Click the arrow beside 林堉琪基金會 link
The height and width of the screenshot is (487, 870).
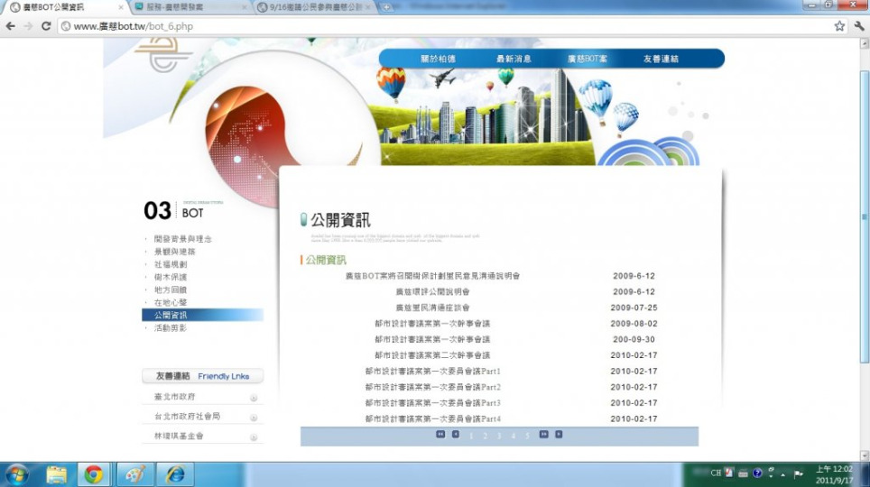(254, 436)
